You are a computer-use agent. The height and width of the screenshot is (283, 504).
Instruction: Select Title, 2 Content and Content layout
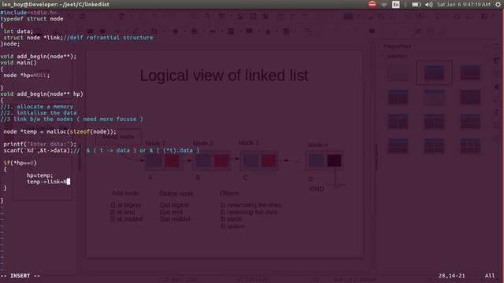tap(398, 121)
